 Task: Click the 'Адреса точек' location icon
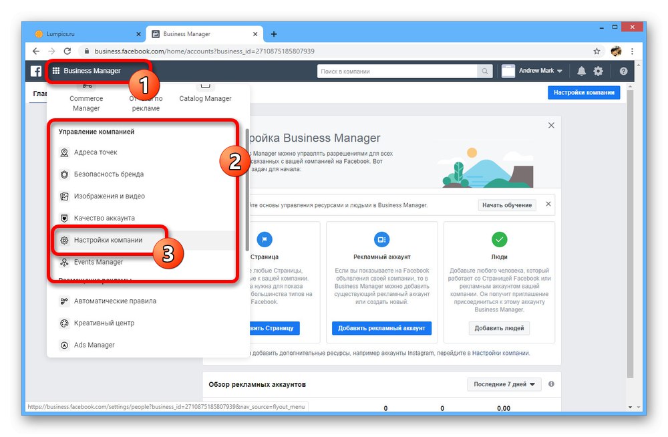(x=64, y=152)
